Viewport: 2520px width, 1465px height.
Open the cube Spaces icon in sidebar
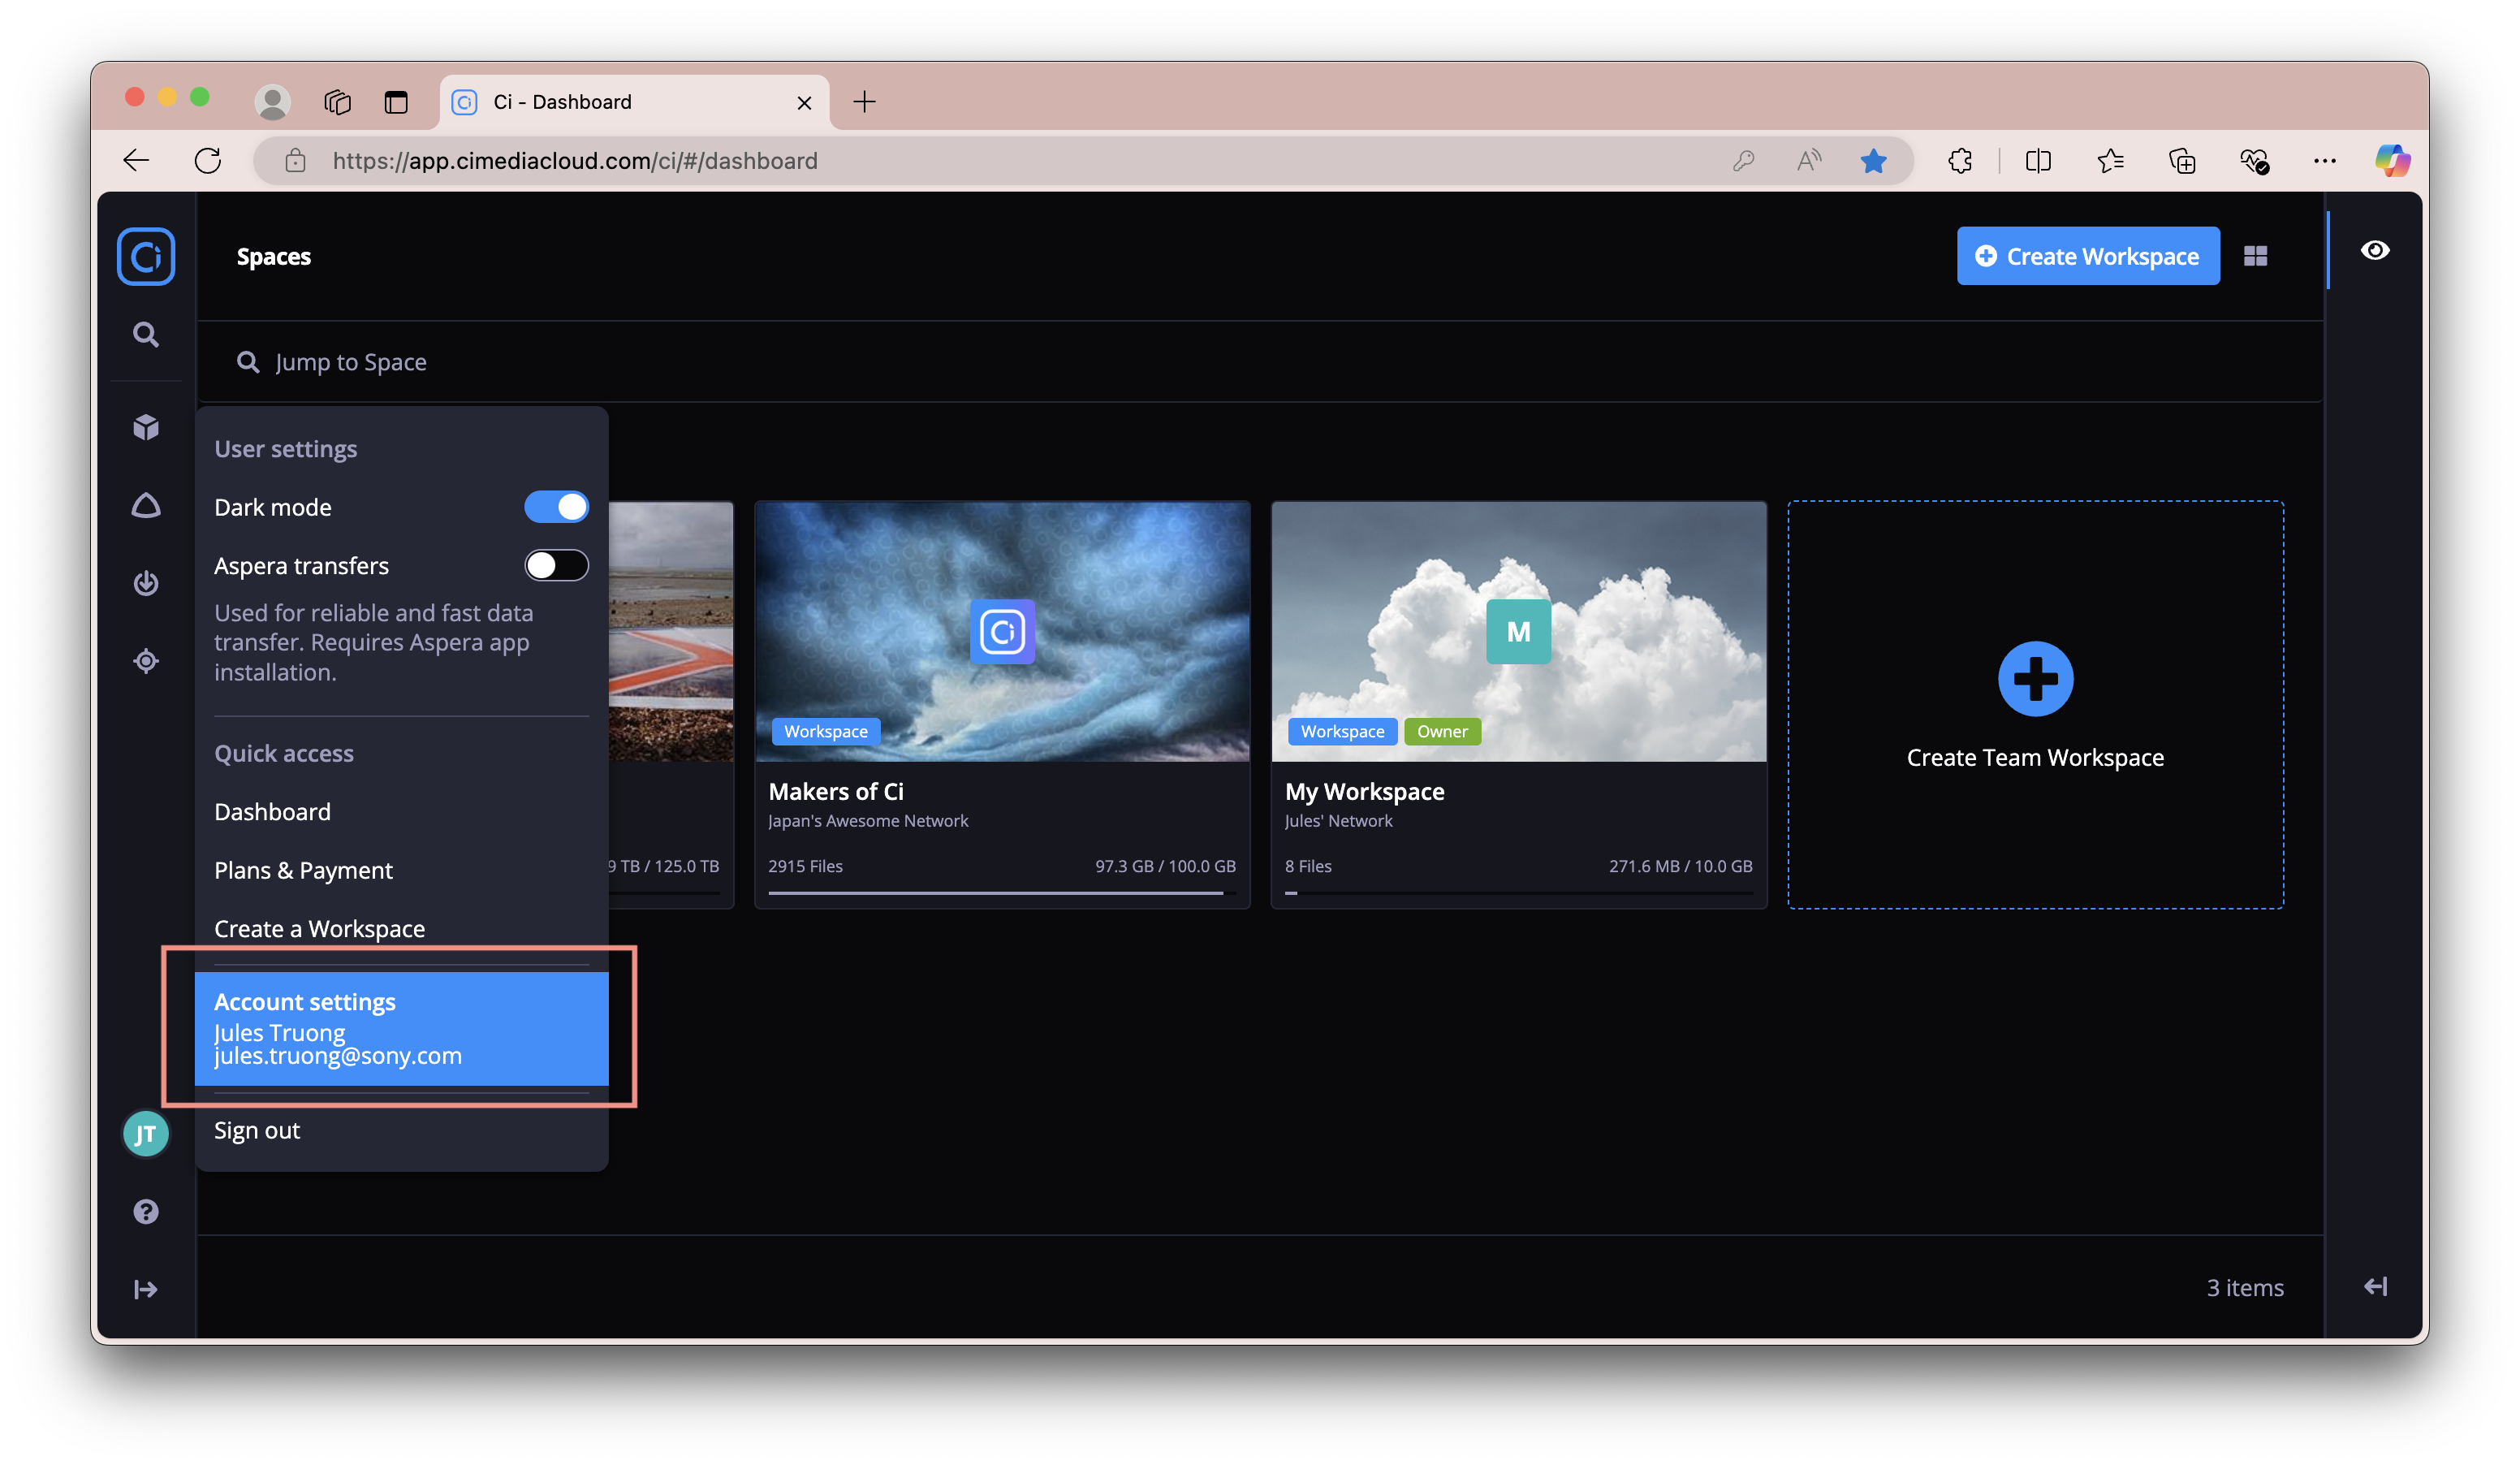[146, 427]
